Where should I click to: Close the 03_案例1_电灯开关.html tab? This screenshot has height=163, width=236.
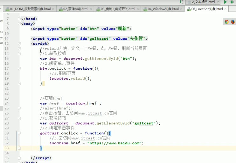tap(138, 9)
